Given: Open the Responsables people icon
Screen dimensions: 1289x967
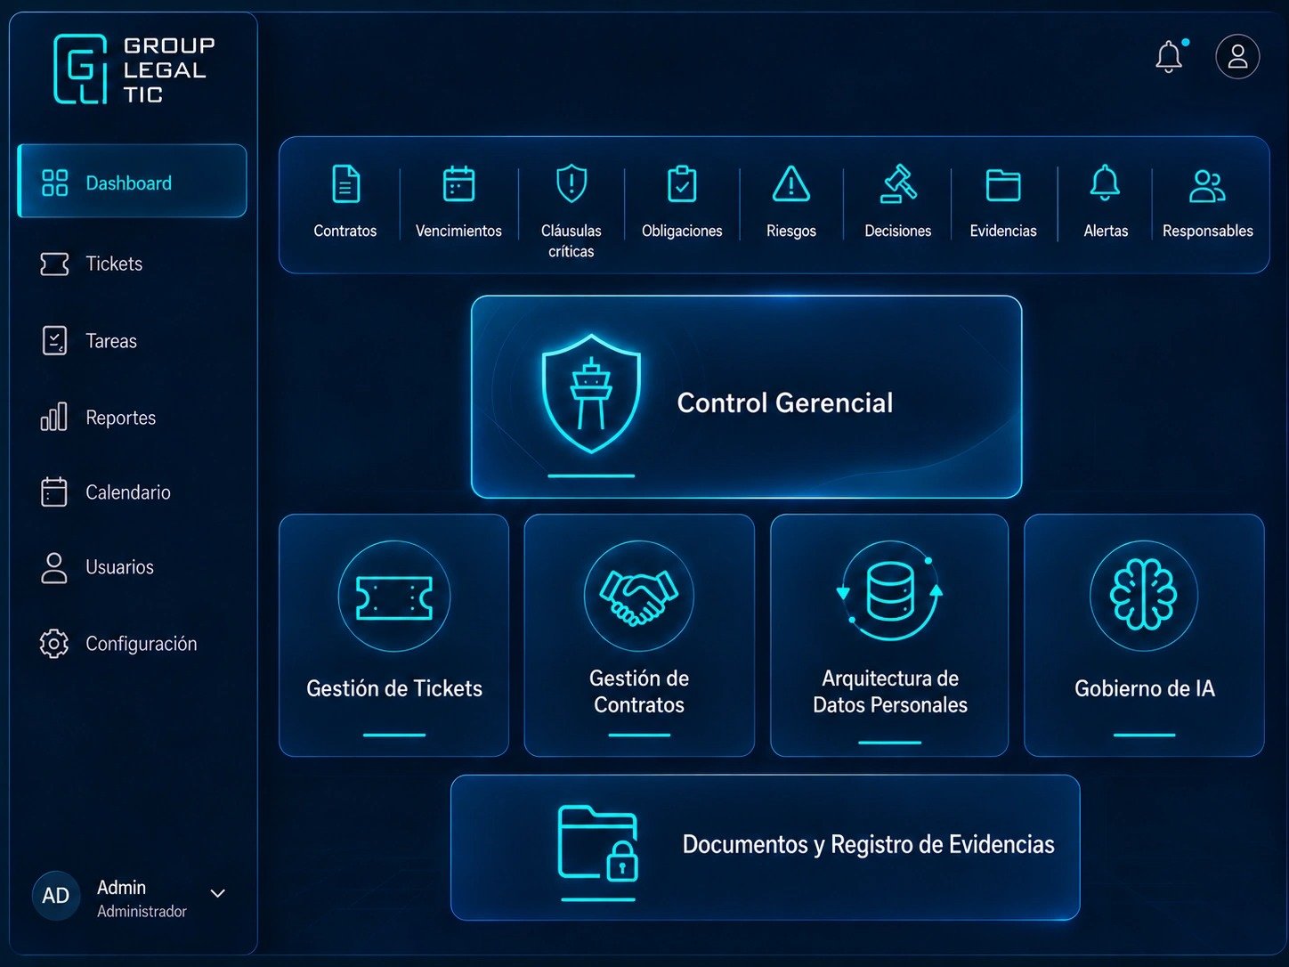Looking at the screenshot, I should coord(1207,185).
